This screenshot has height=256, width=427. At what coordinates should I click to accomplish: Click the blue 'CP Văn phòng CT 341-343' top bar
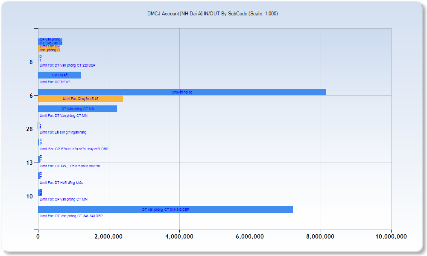pyautogui.click(x=50, y=41)
